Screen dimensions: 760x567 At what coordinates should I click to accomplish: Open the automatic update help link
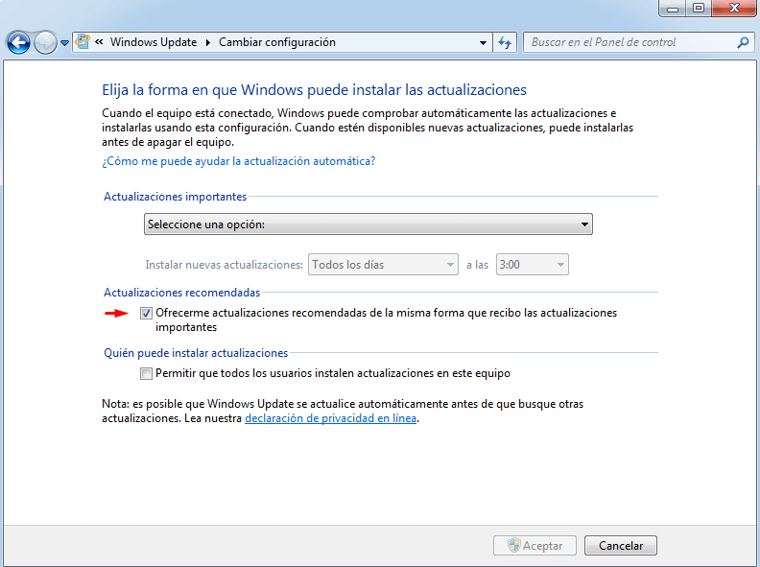(239, 161)
